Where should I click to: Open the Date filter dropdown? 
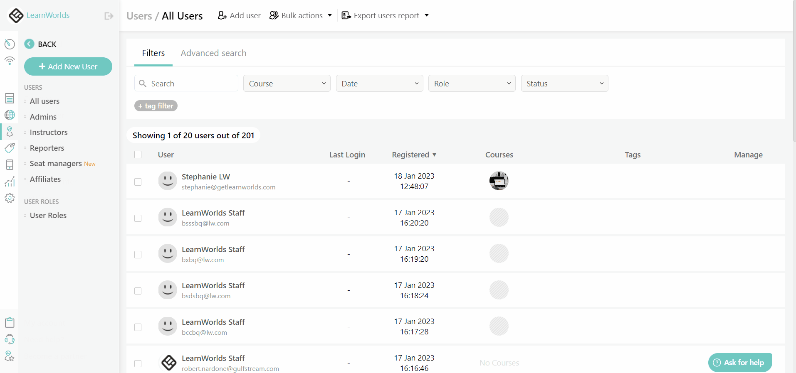[380, 83]
